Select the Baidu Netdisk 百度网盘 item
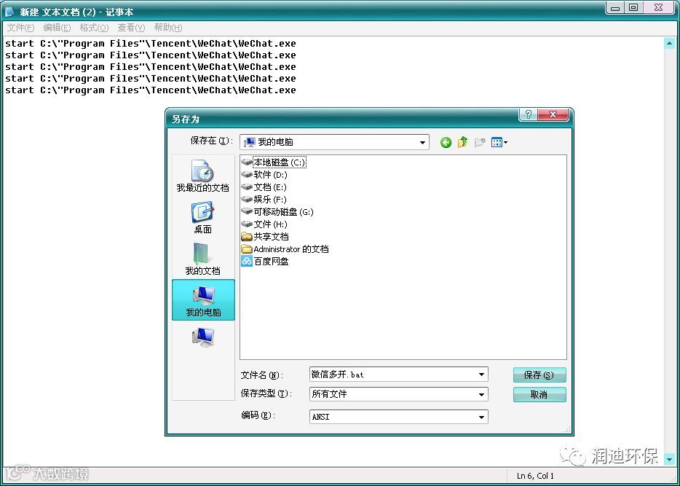The height and width of the screenshot is (486, 680). coord(265,262)
